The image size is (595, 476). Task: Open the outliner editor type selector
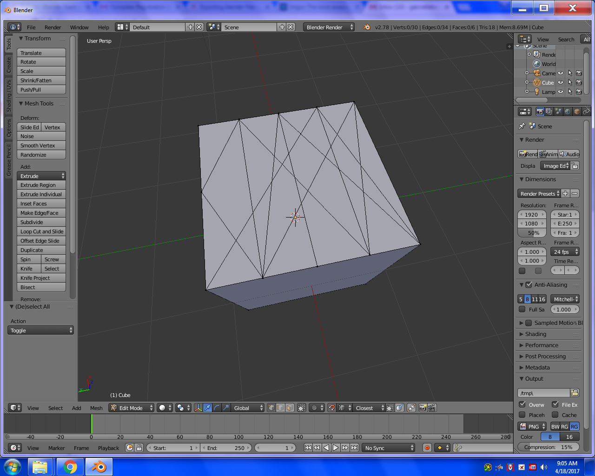pos(525,39)
